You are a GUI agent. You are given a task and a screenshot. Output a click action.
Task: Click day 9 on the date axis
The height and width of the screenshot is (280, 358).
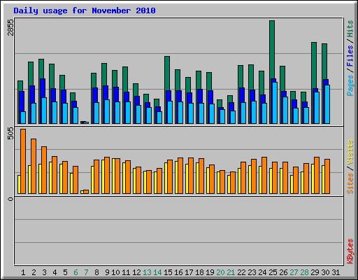coord(107,272)
